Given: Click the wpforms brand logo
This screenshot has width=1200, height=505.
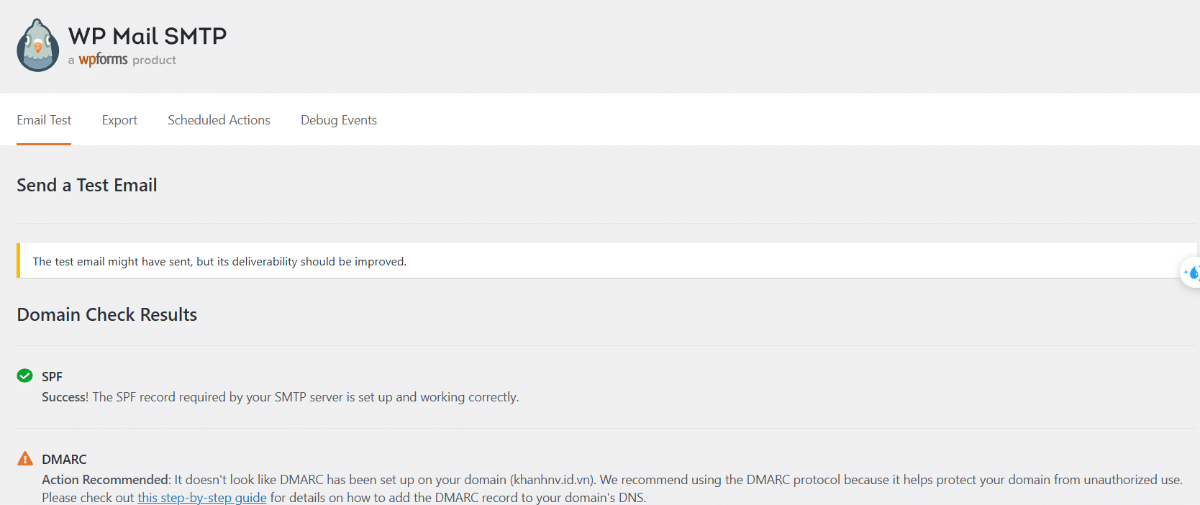Looking at the screenshot, I should (103, 60).
